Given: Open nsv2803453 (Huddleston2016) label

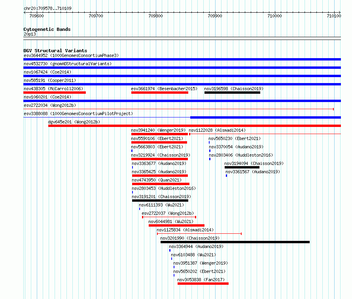Looking at the screenshot, I should [x=164, y=188].
